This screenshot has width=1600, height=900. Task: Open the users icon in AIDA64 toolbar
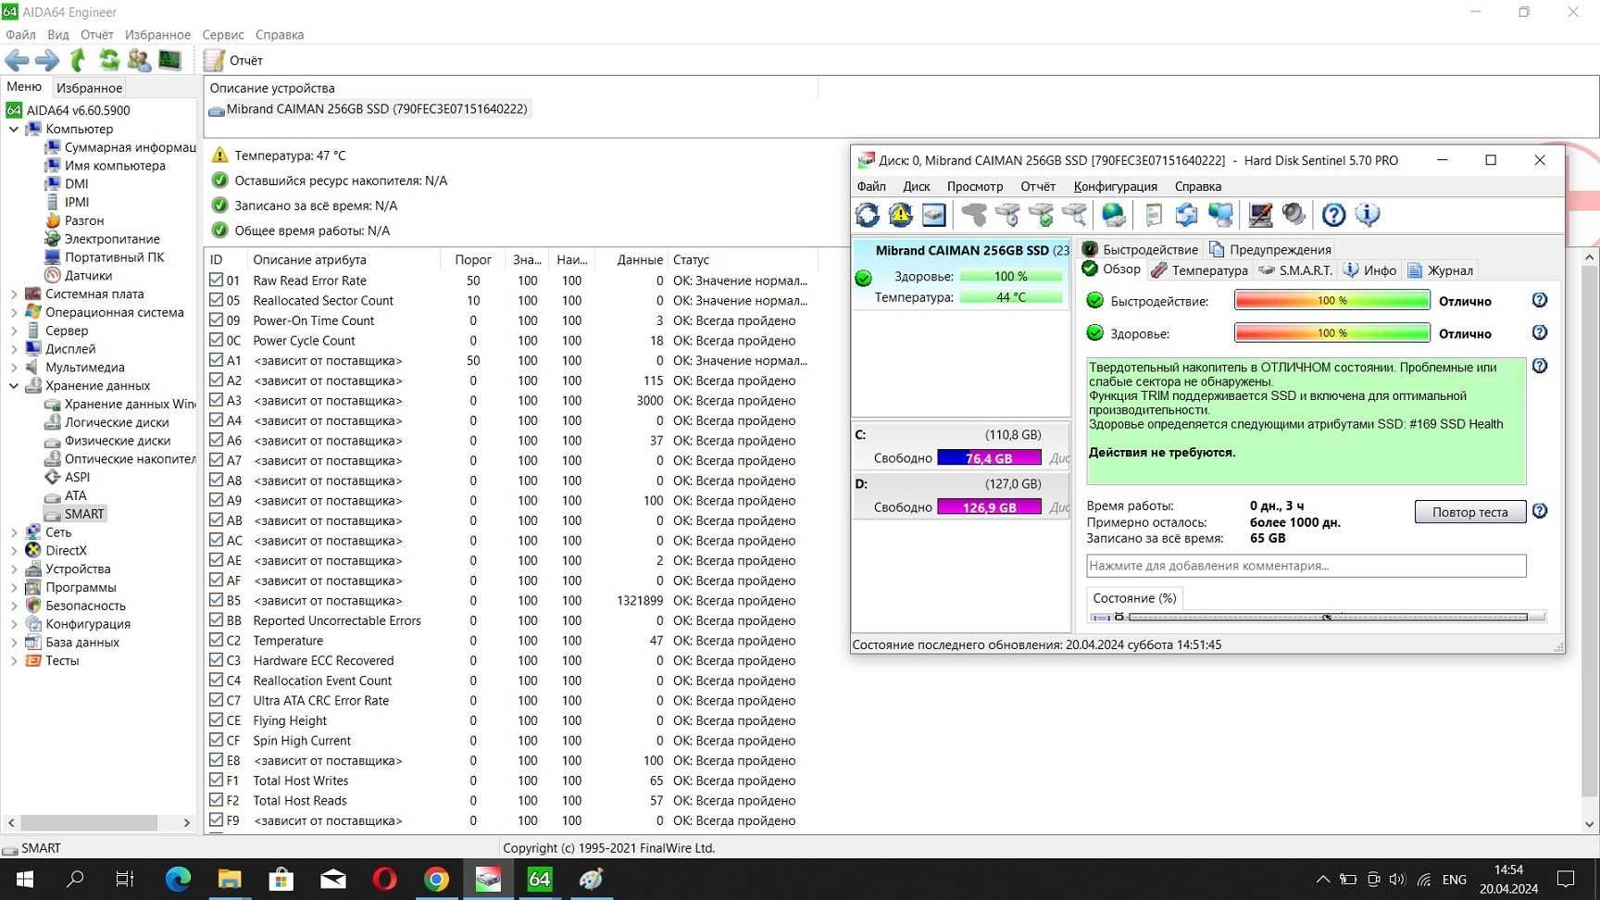coord(140,60)
